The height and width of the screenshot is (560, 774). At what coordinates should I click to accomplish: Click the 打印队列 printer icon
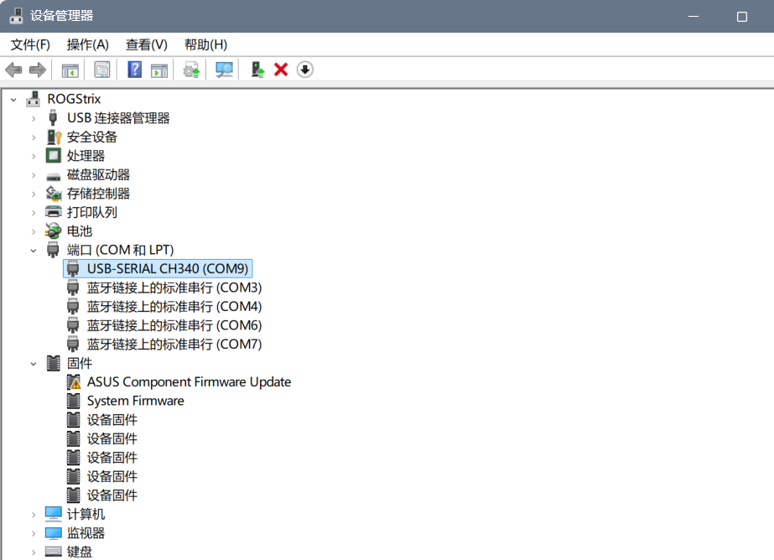pyautogui.click(x=54, y=212)
